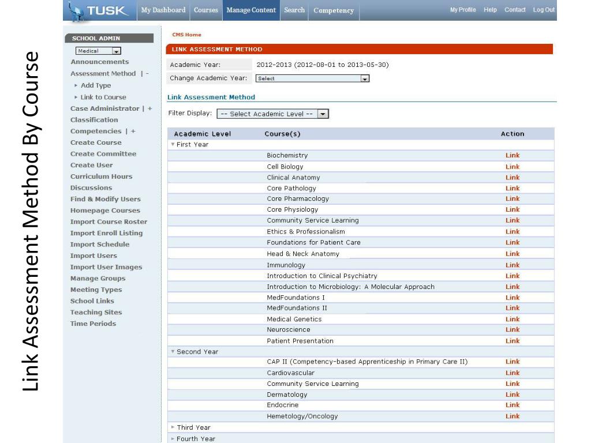Click Link for Ethics & Professionalism
The height and width of the screenshot is (443, 591).
coord(513,231)
